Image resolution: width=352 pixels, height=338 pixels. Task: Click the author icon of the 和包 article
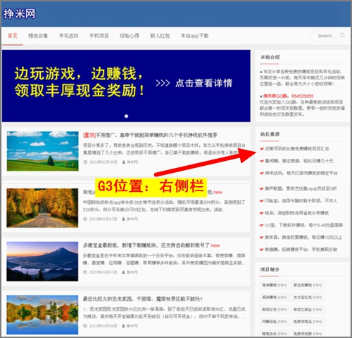pos(124,219)
